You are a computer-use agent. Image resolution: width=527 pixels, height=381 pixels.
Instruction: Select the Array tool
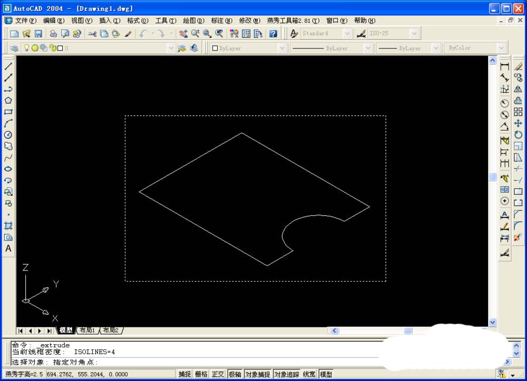click(518, 112)
